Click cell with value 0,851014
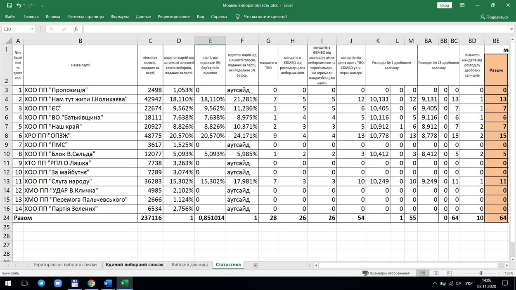 pos(210,218)
